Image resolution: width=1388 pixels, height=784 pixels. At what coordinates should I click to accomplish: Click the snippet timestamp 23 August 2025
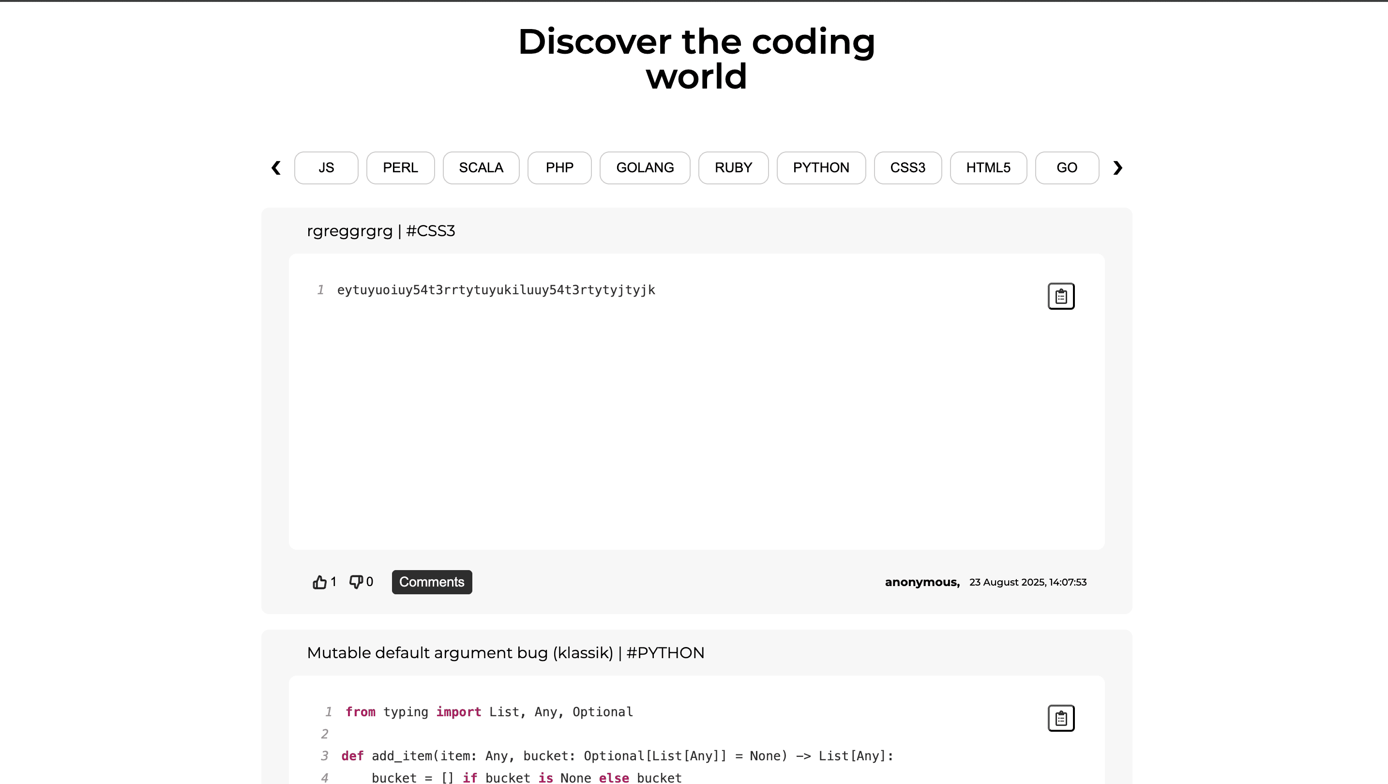pos(1027,582)
